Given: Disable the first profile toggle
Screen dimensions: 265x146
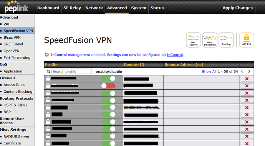Looking at the screenshot, I should (x=108, y=79).
